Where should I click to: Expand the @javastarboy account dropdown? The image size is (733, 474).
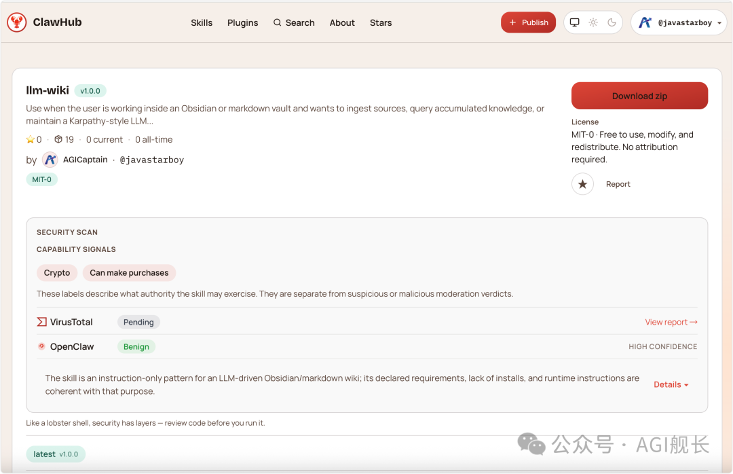pyautogui.click(x=679, y=22)
